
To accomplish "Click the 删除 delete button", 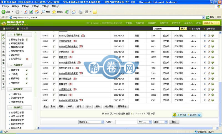I will 98,106.
